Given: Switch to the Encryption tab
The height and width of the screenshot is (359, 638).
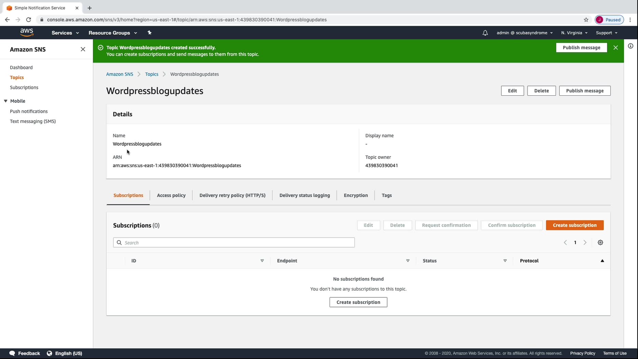Looking at the screenshot, I should coord(356,196).
